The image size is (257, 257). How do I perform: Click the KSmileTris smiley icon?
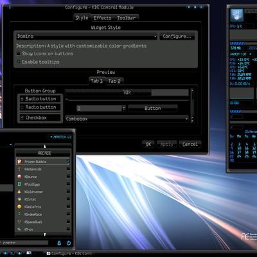(19, 207)
